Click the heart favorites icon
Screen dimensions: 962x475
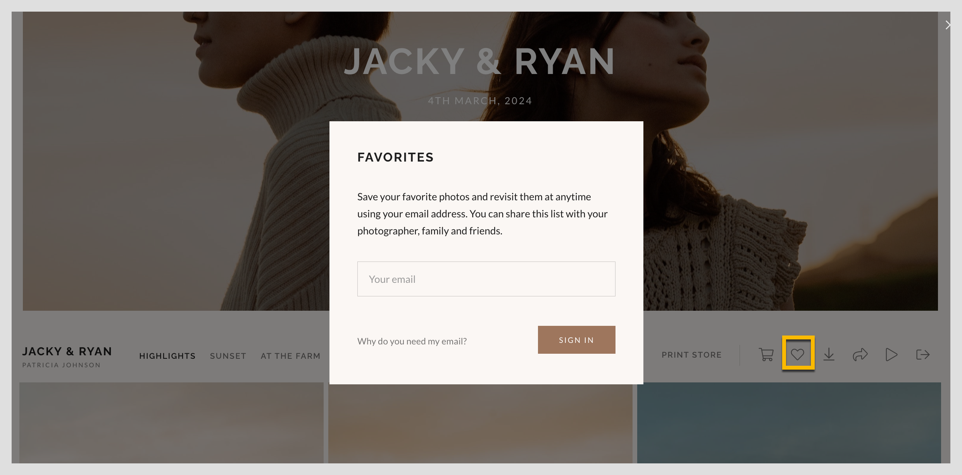(798, 354)
